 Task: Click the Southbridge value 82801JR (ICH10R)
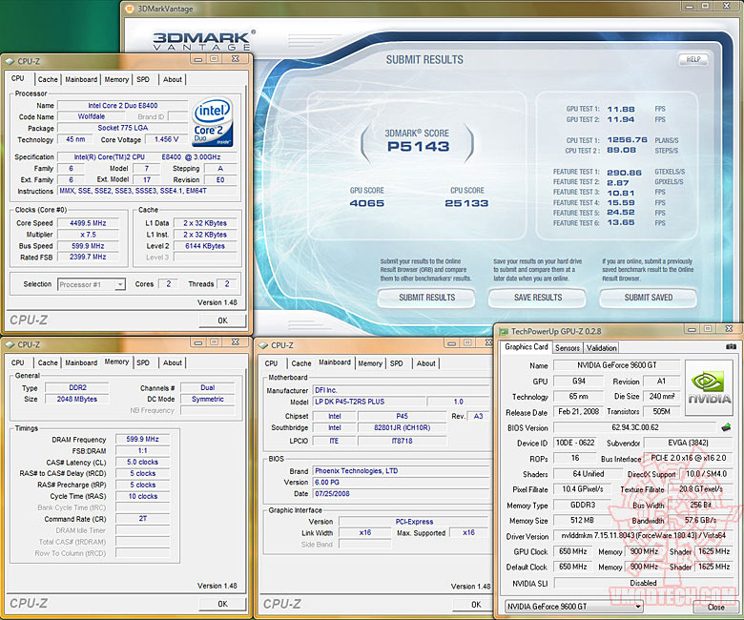(x=402, y=427)
